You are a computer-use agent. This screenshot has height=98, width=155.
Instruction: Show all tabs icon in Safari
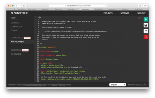[x=145, y=6]
